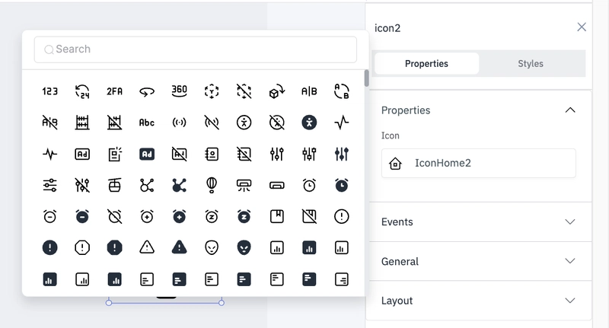
Task: Select the abacus icon
Action: coord(82,123)
